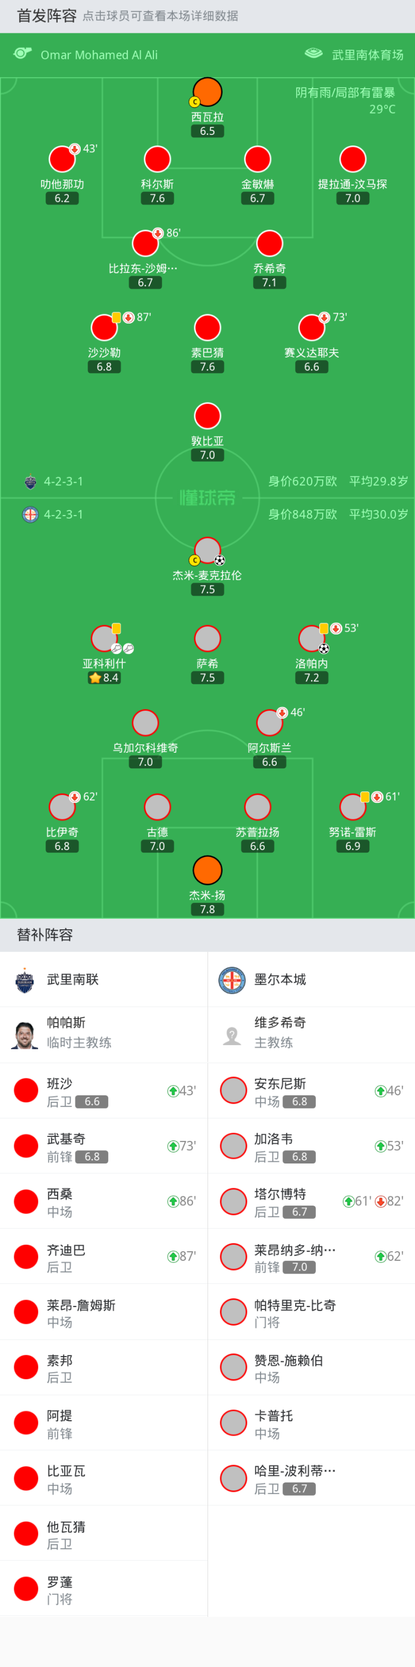Click player 洛帕内 with goal icon
415x1667 pixels.
coord(312,639)
